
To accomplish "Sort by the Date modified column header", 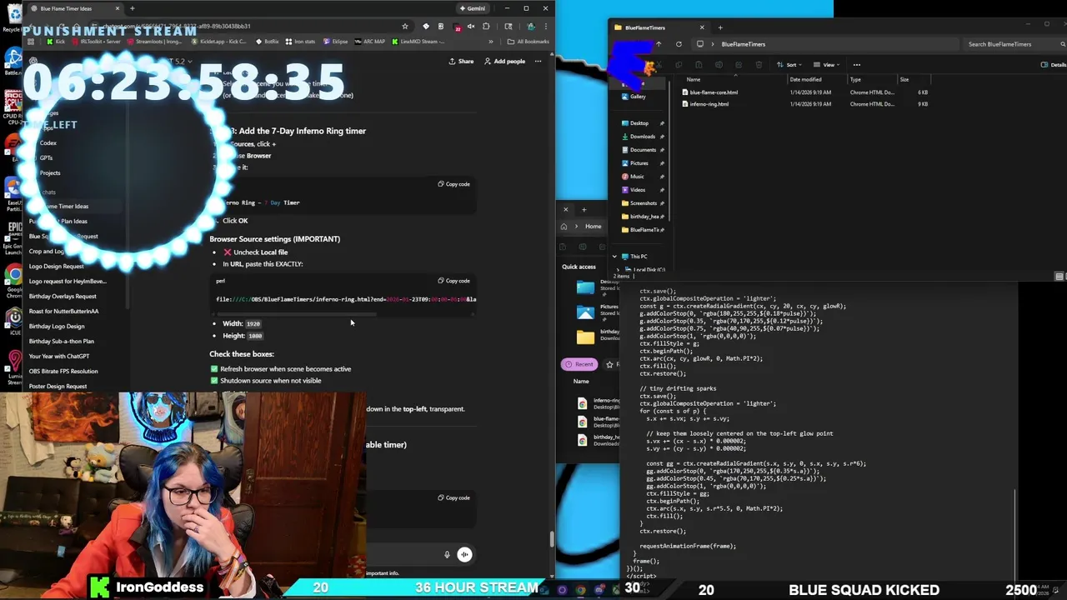I will click(805, 79).
